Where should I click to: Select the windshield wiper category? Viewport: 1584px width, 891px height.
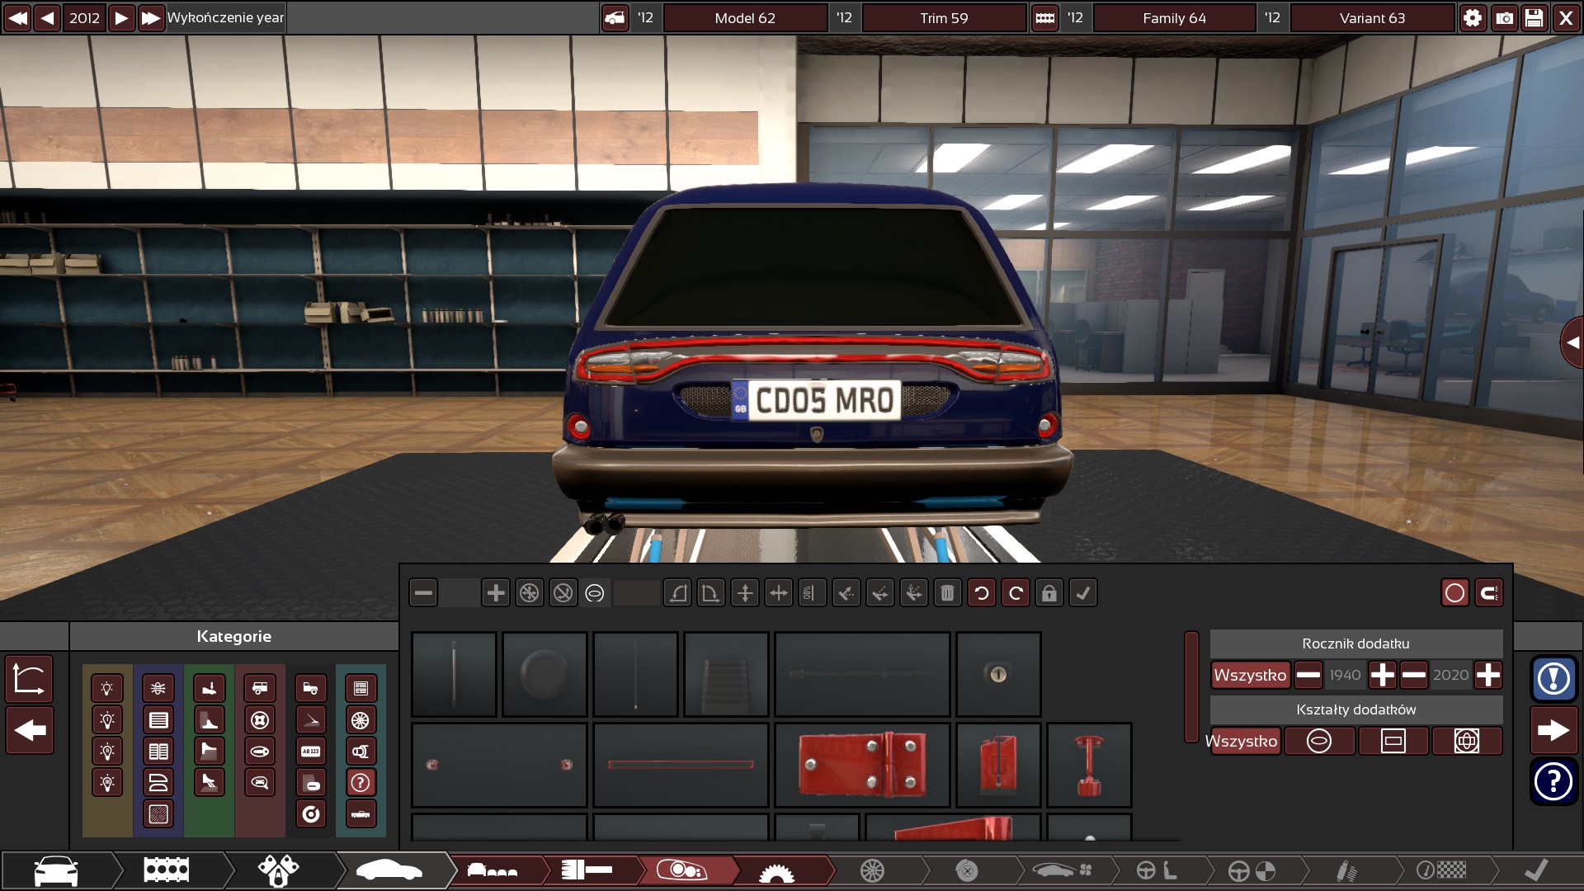[311, 719]
